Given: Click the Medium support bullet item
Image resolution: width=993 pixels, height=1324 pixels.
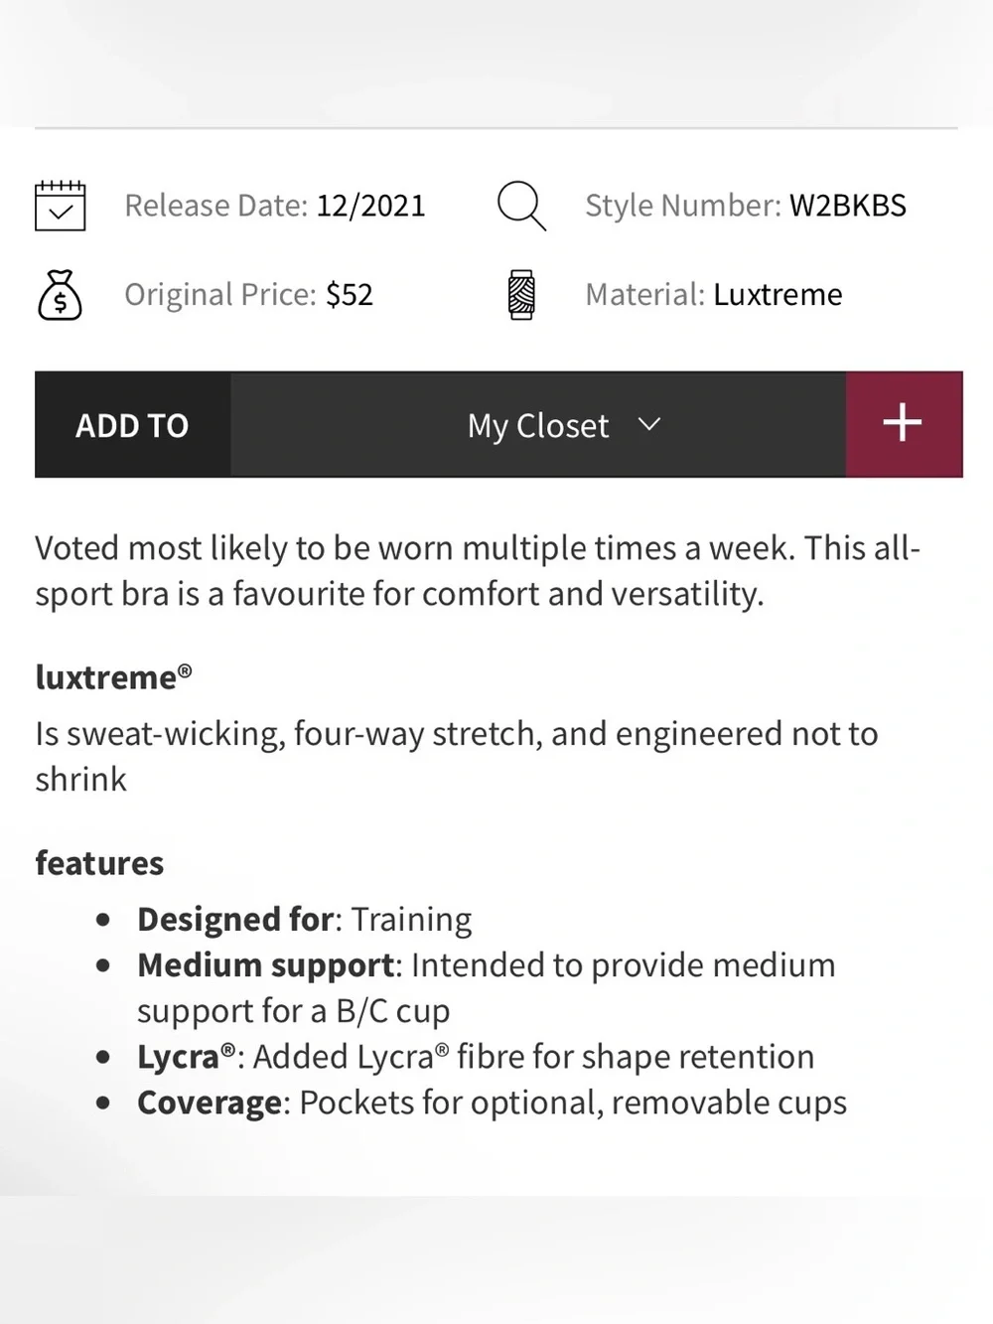Looking at the screenshot, I should [x=487, y=987].
